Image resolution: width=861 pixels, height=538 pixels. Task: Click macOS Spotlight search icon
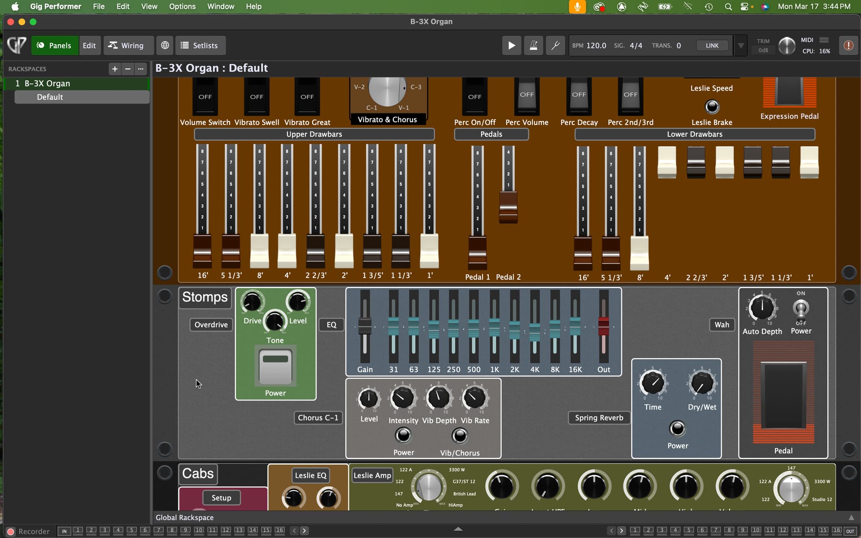point(728,7)
